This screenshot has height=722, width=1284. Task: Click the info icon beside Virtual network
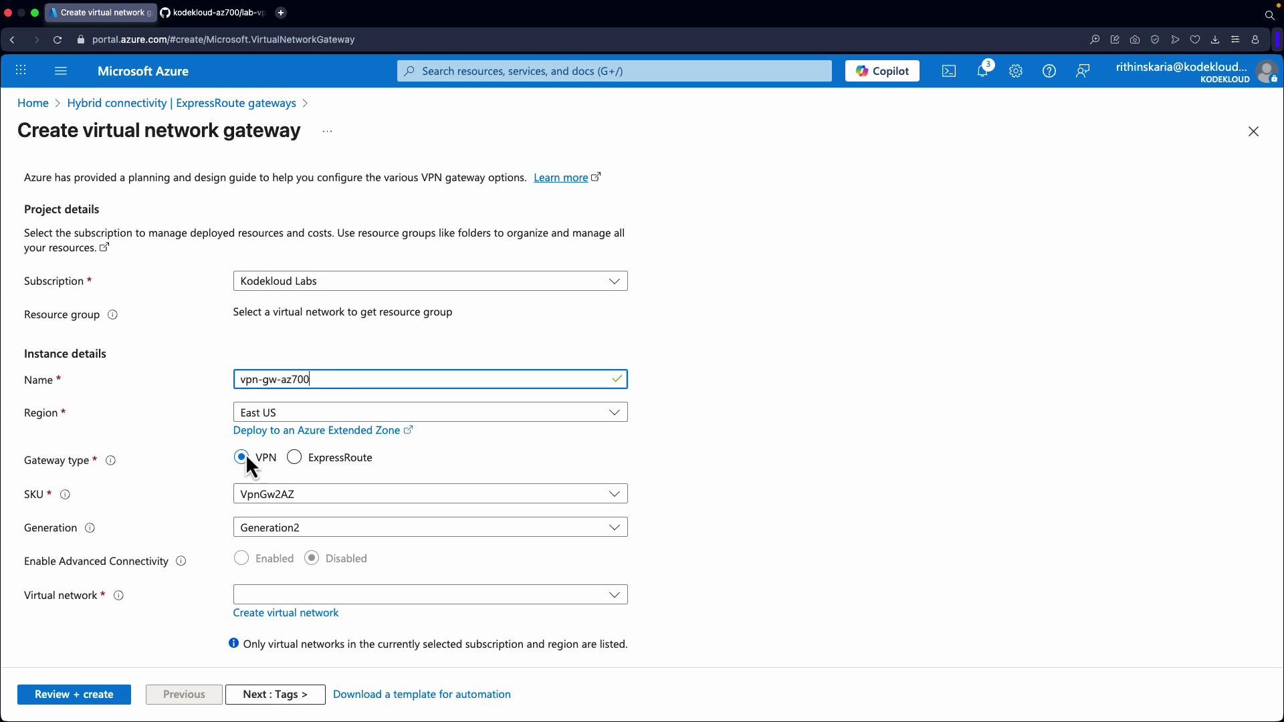(x=118, y=596)
